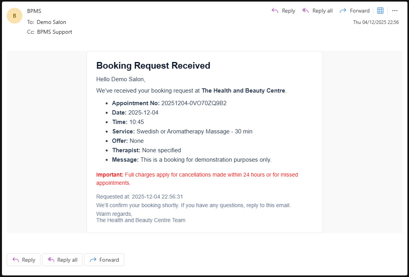Click the BPMS sender name
This screenshot has width=409, height=277.
click(34, 11)
